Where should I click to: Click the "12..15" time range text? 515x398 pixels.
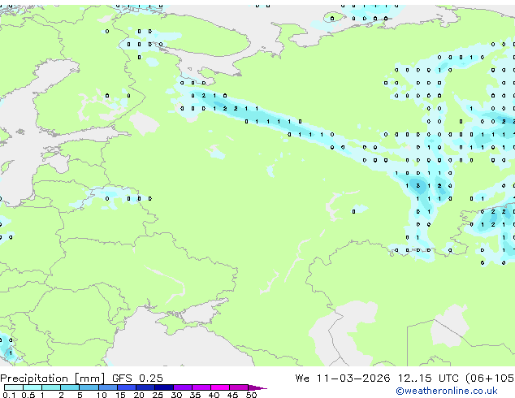click(414, 378)
